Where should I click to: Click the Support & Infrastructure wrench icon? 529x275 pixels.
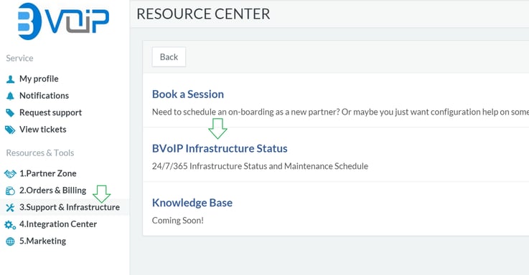click(x=10, y=208)
